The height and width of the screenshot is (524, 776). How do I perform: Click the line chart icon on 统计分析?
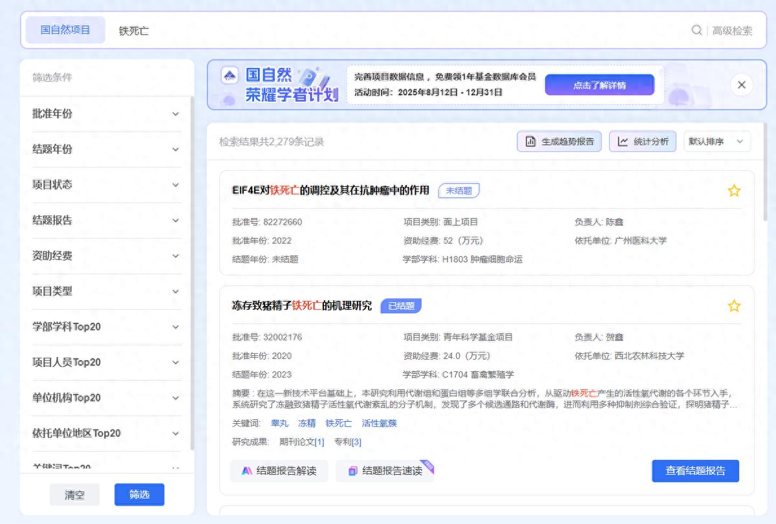623,141
